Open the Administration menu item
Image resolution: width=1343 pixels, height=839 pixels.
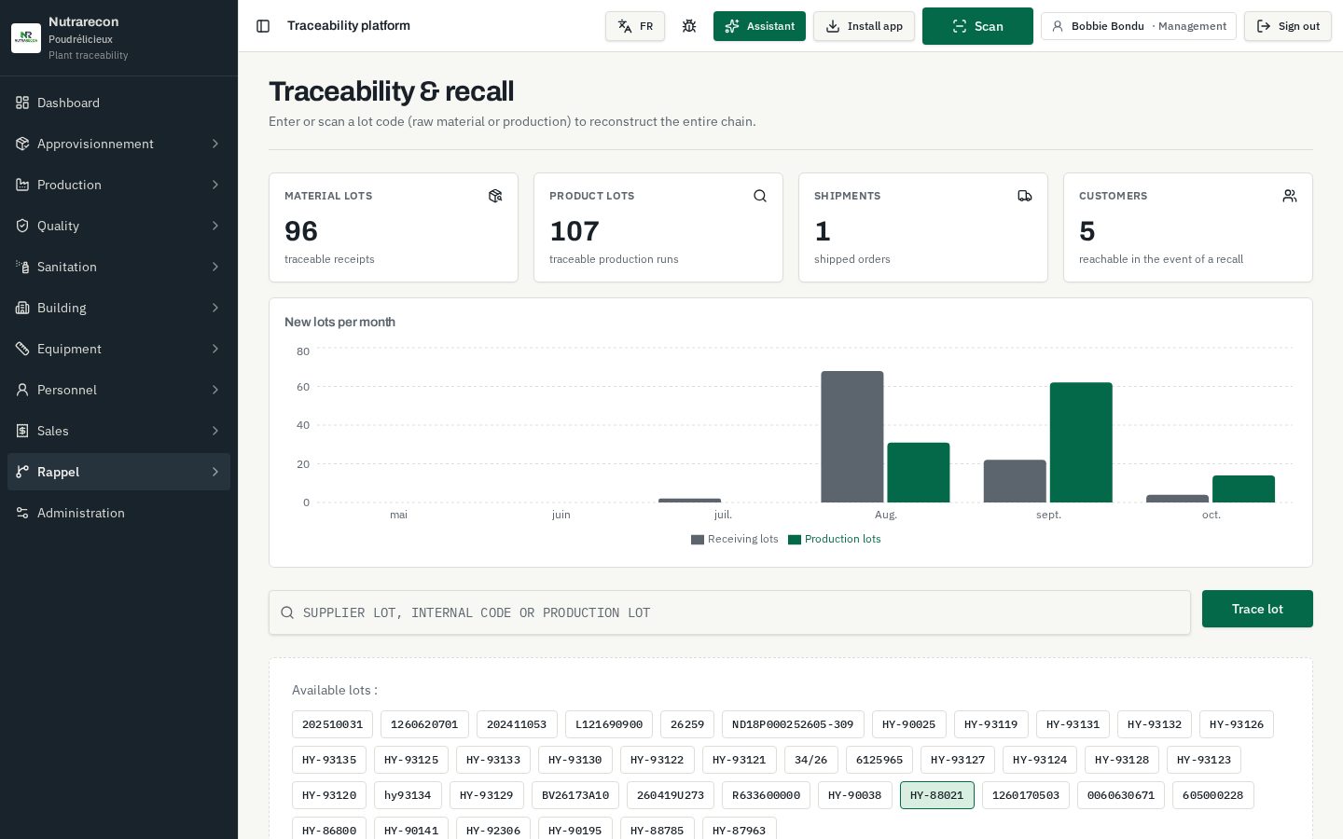[118, 513]
